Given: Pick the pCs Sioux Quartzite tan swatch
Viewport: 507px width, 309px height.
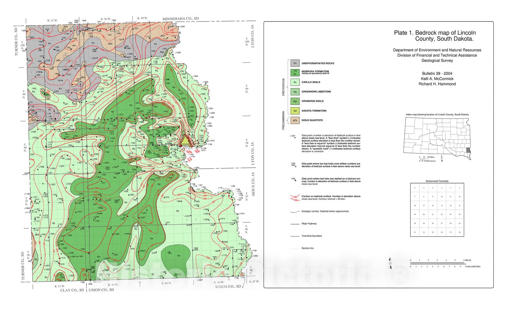Looking at the screenshot, I should point(295,120).
